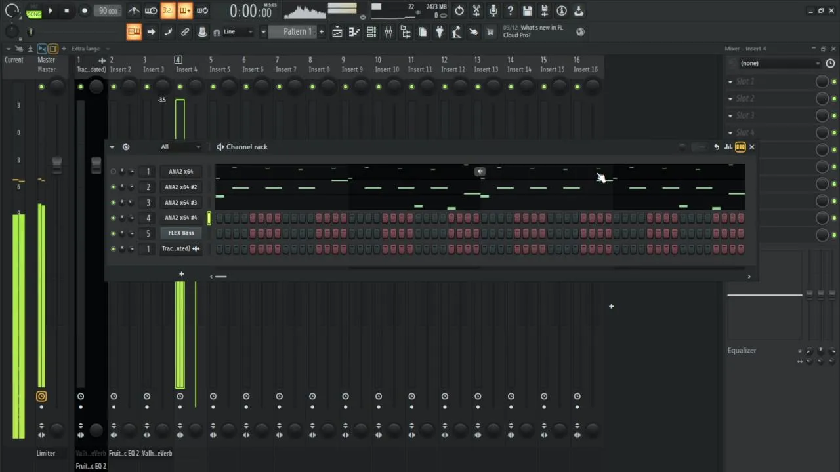Expand mixer effect Slot 1 arrow

[x=730, y=81]
